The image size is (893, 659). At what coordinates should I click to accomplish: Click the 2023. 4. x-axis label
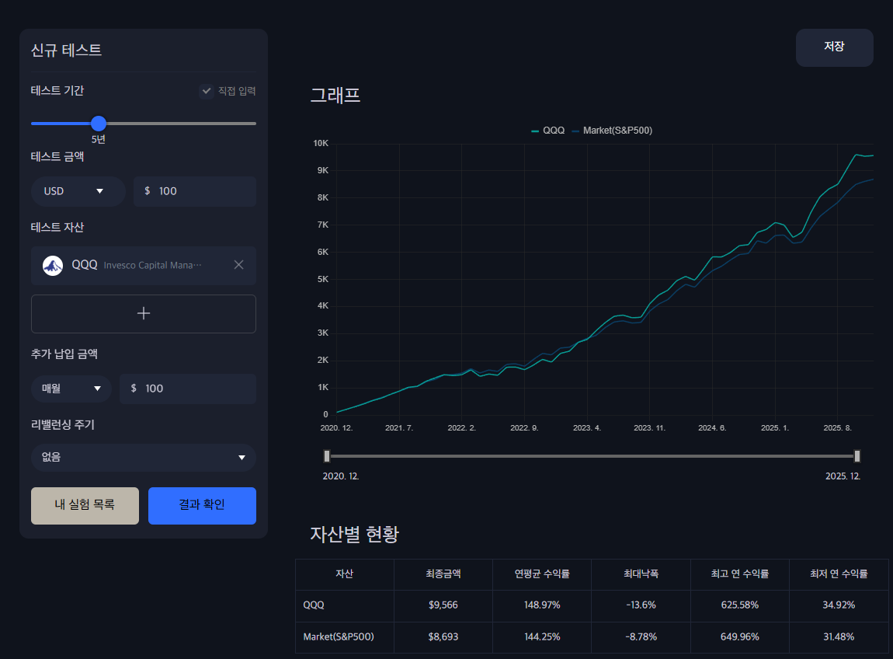(x=586, y=427)
